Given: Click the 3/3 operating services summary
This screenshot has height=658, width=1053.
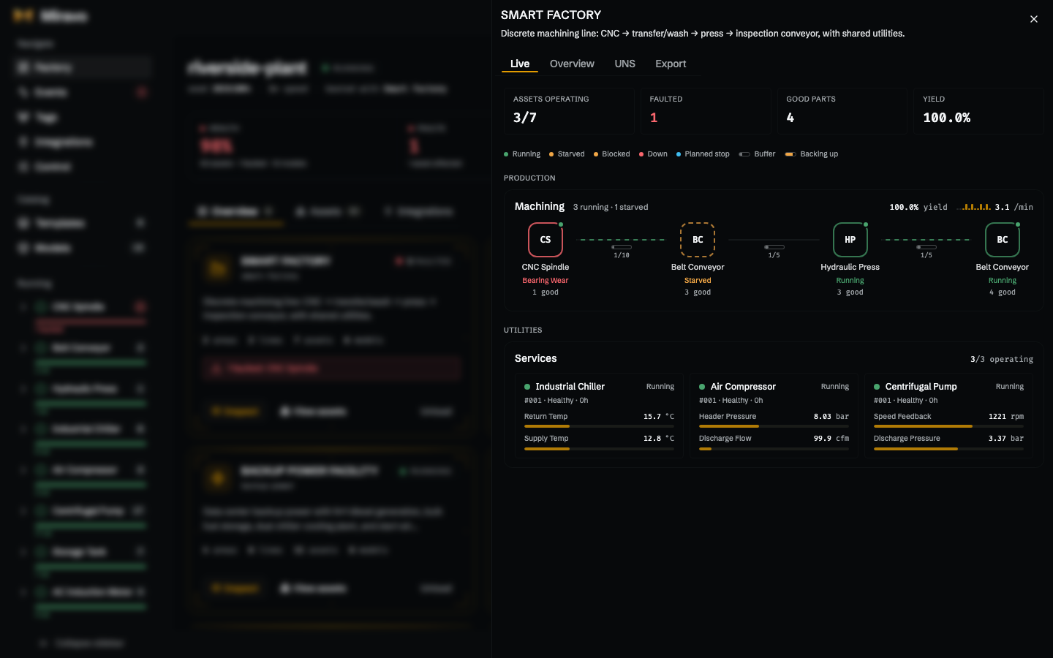Looking at the screenshot, I should point(1002,360).
